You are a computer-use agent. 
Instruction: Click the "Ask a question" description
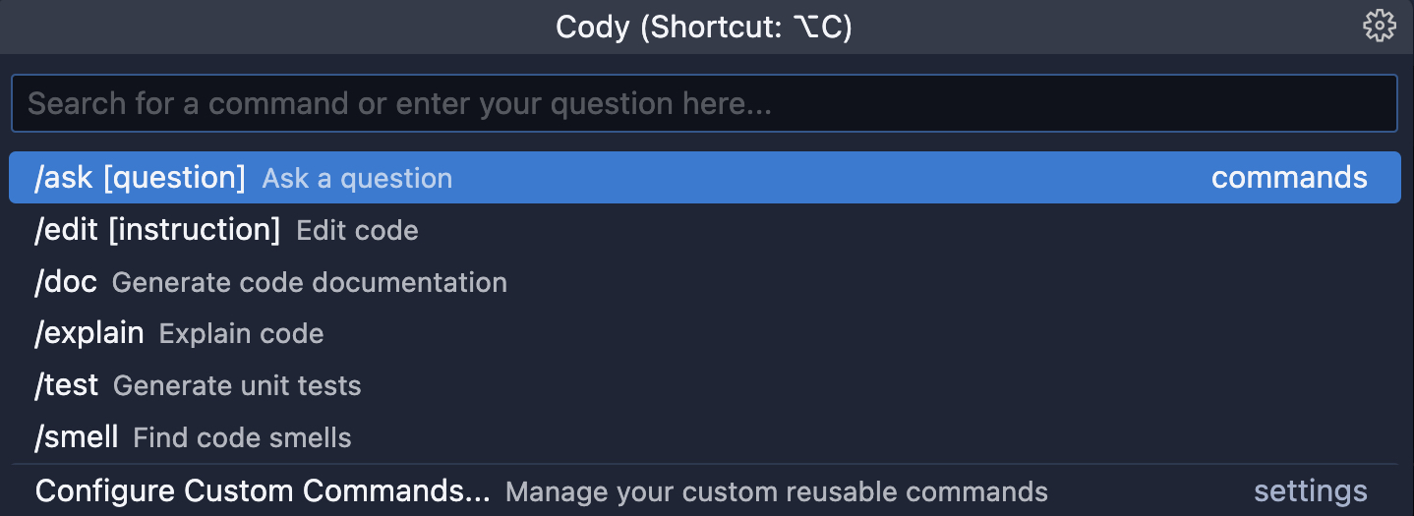point(358,179)
